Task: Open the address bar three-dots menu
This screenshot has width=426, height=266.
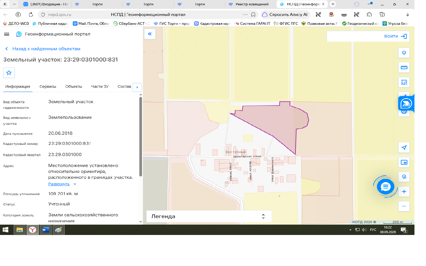Action: pos(245,14)
